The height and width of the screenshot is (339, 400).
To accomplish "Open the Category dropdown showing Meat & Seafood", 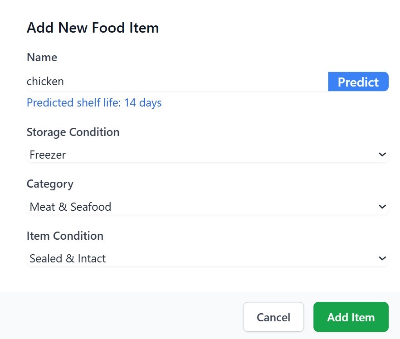I will [207, 207].
